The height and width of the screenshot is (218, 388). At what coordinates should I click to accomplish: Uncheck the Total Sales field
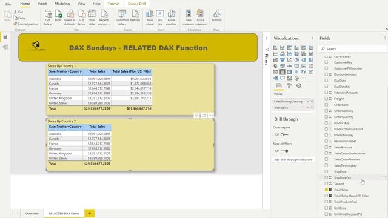[326, 190]
